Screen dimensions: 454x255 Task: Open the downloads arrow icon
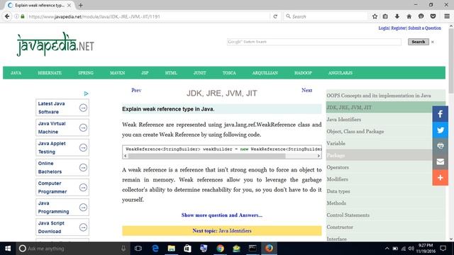click(x=397, y=16)
